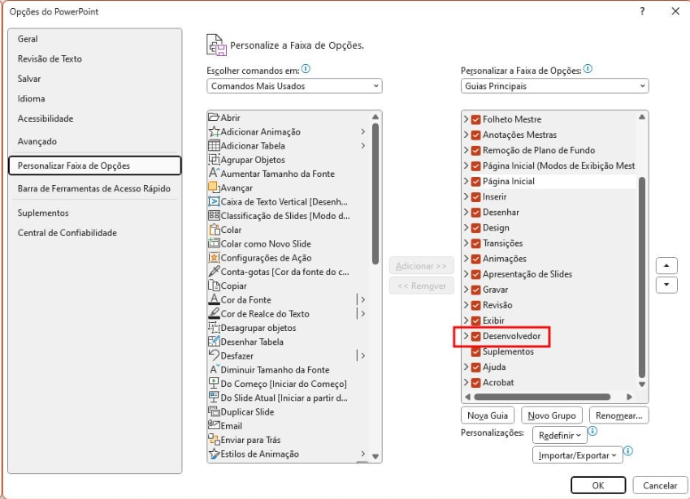Click the move up arrow button
690x499 pixels.
click(666, 266)
